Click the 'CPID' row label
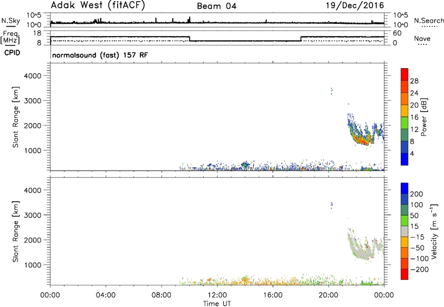 click(x=12, y=53)
